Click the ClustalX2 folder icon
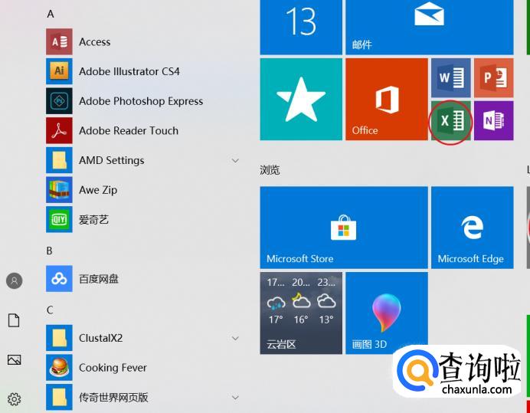Image resolution: width=530 pixels, height=413 pixels. pos(59,338)
